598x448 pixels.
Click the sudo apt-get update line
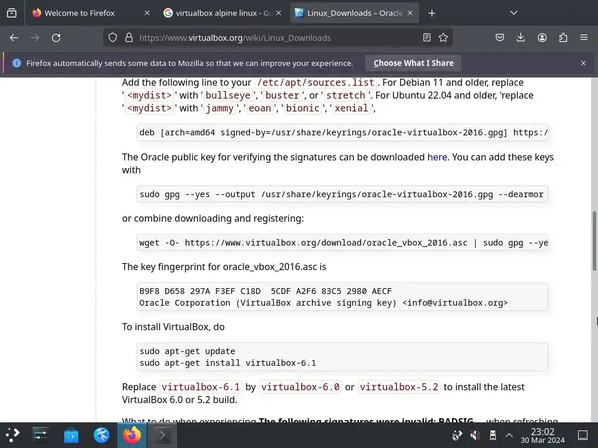coord(187,351)
